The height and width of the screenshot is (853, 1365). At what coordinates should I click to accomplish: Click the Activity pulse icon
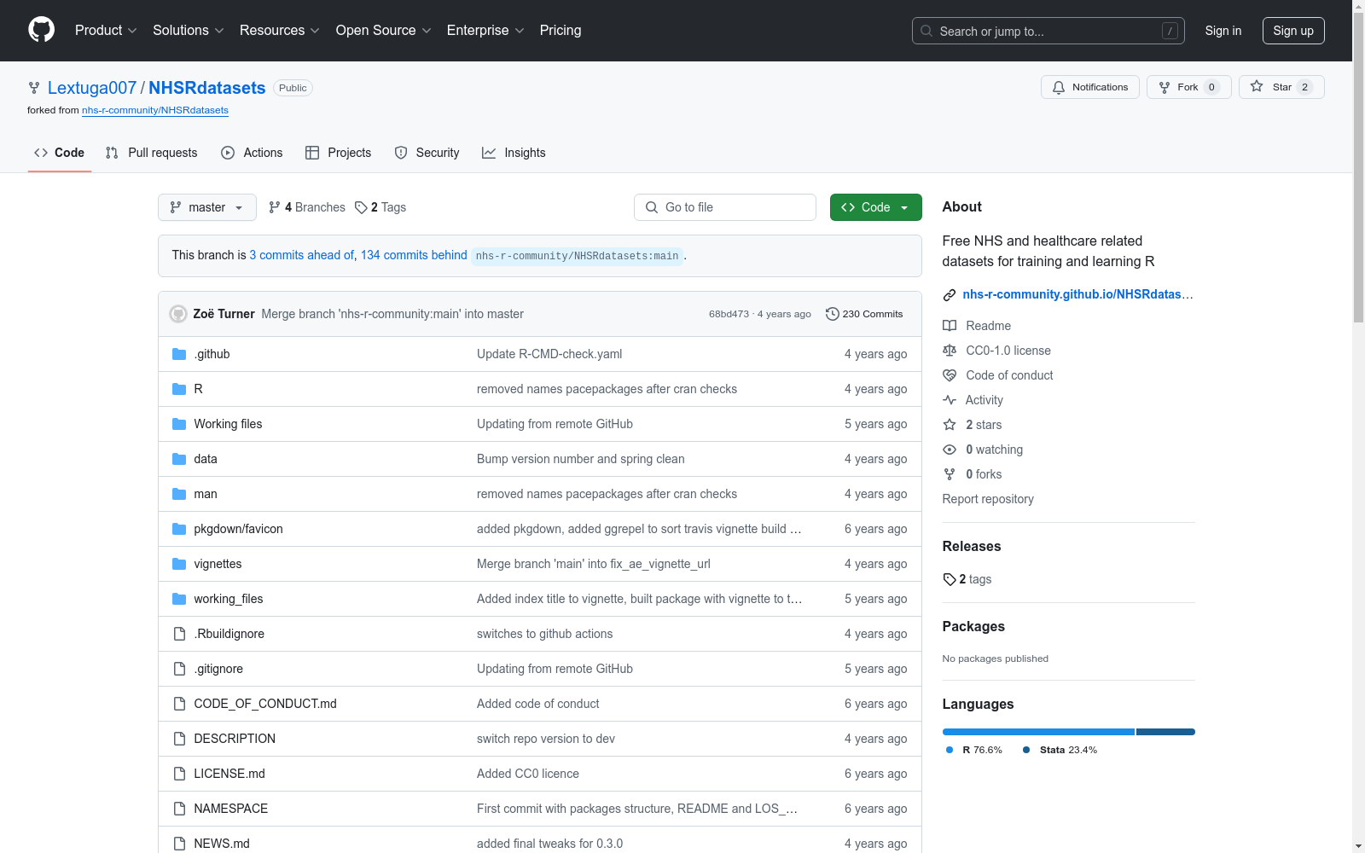pyautogui.click(x=950, y=400)
